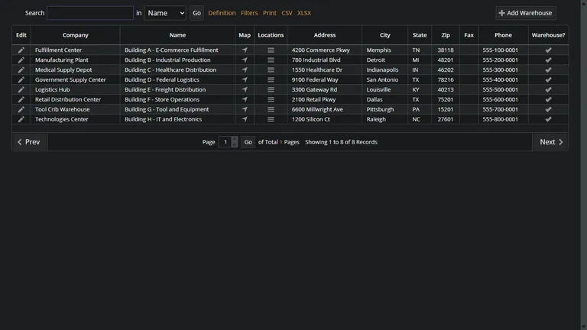Sort by the State column header
This screenshot has width=587, height=330.
coord(420,35)
